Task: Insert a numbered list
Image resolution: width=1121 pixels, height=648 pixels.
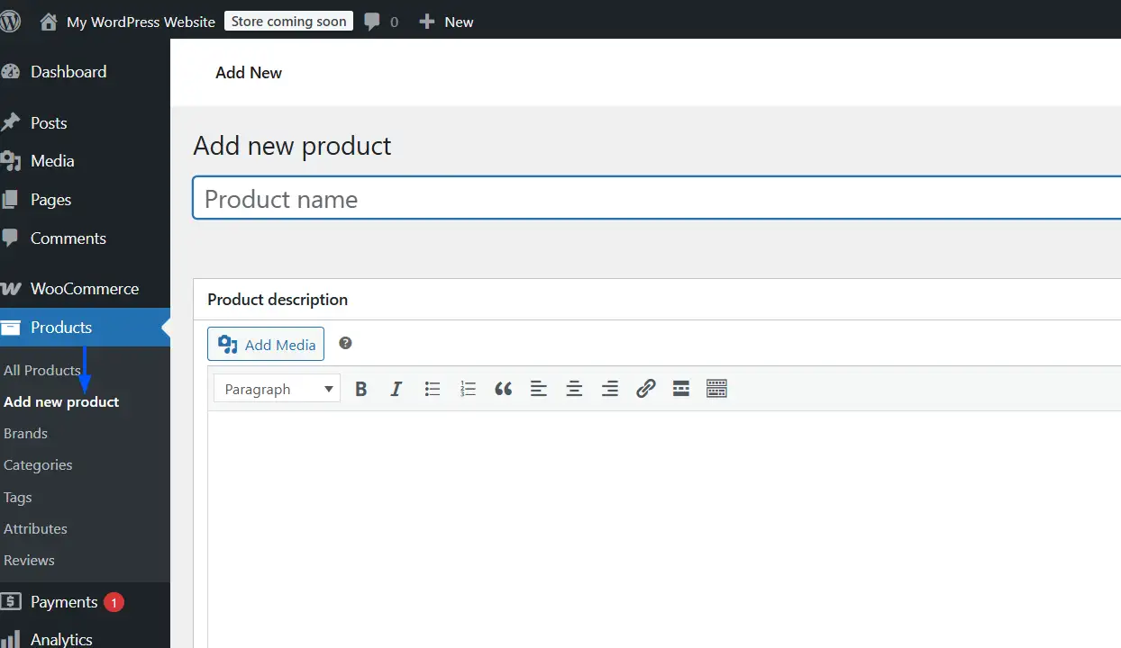Action: tap(468, 389)
